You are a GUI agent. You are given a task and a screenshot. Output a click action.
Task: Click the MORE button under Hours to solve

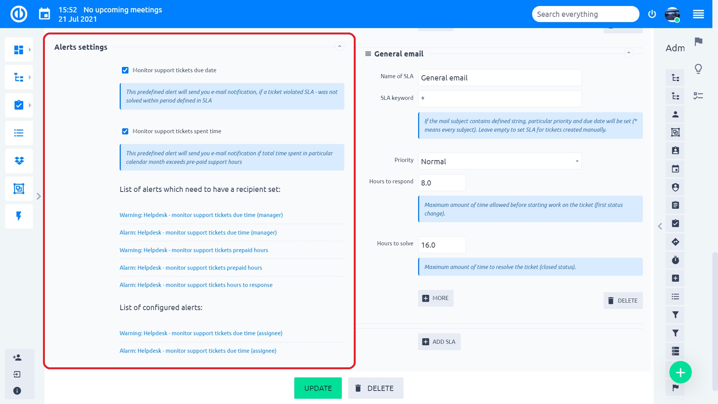436,298
